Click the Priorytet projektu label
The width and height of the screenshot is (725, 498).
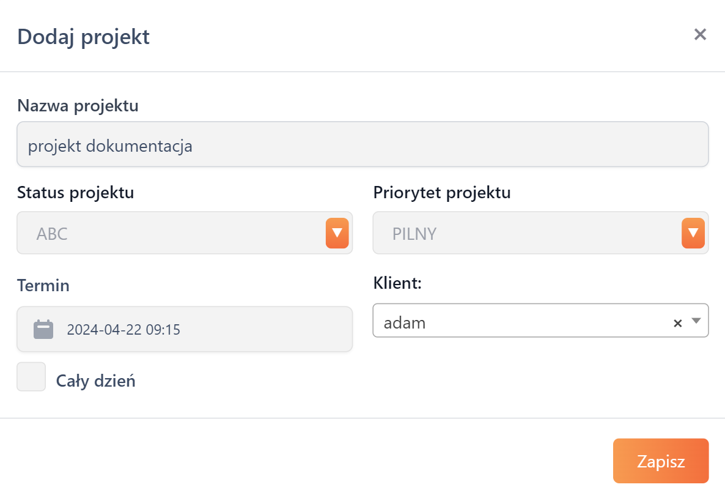pos(442,193)
